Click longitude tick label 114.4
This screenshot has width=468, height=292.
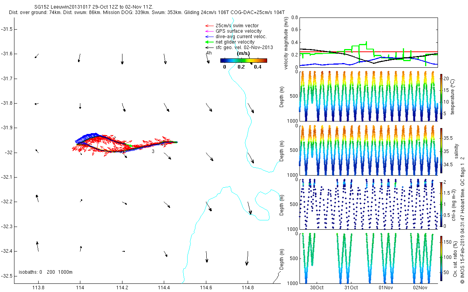click(x=164, y=288)
